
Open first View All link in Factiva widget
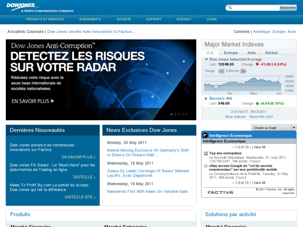259,147
